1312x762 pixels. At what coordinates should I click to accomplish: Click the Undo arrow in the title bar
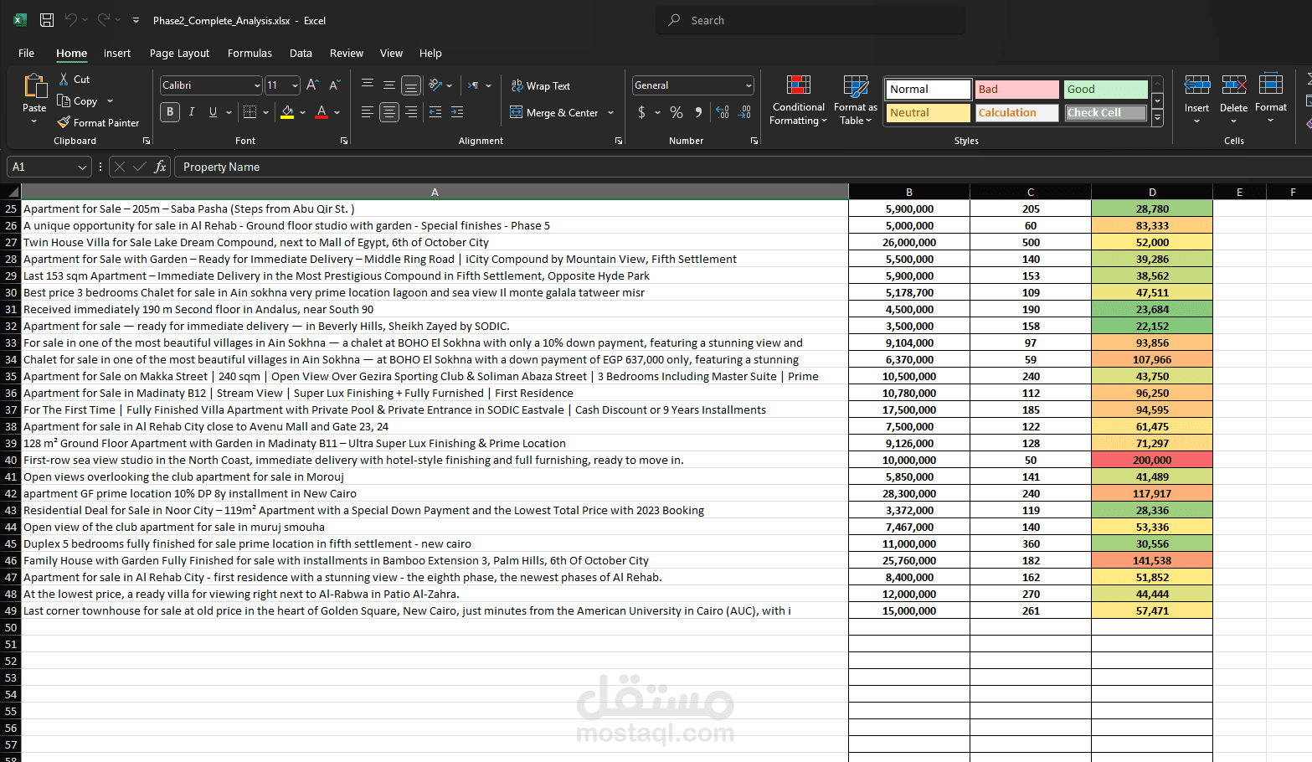point(70,20)
